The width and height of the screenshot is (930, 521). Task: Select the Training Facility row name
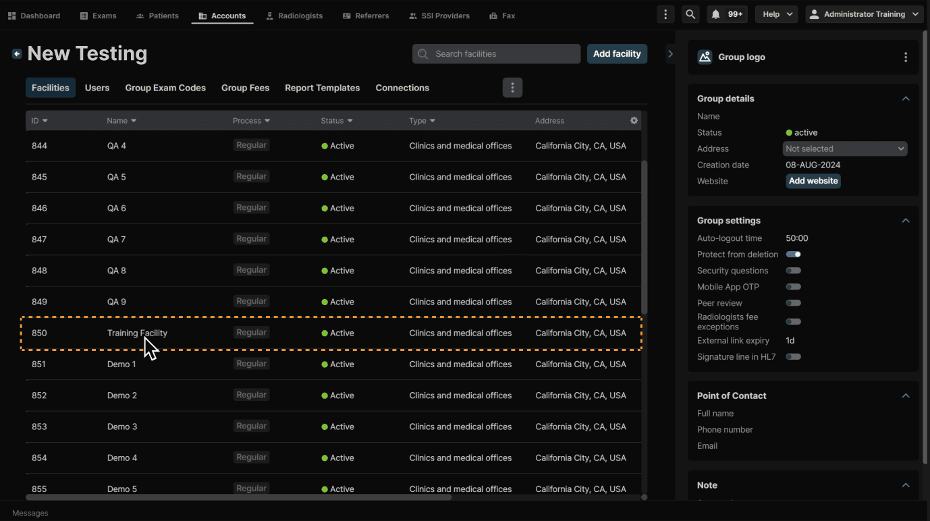[x=137, y=333]
